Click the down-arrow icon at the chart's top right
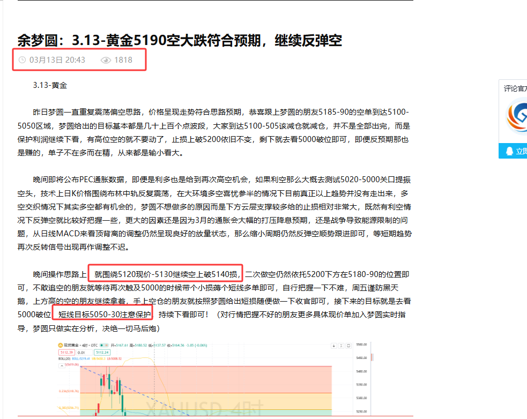The width and height of the screenshot is (527, 419). click(334, 346)
